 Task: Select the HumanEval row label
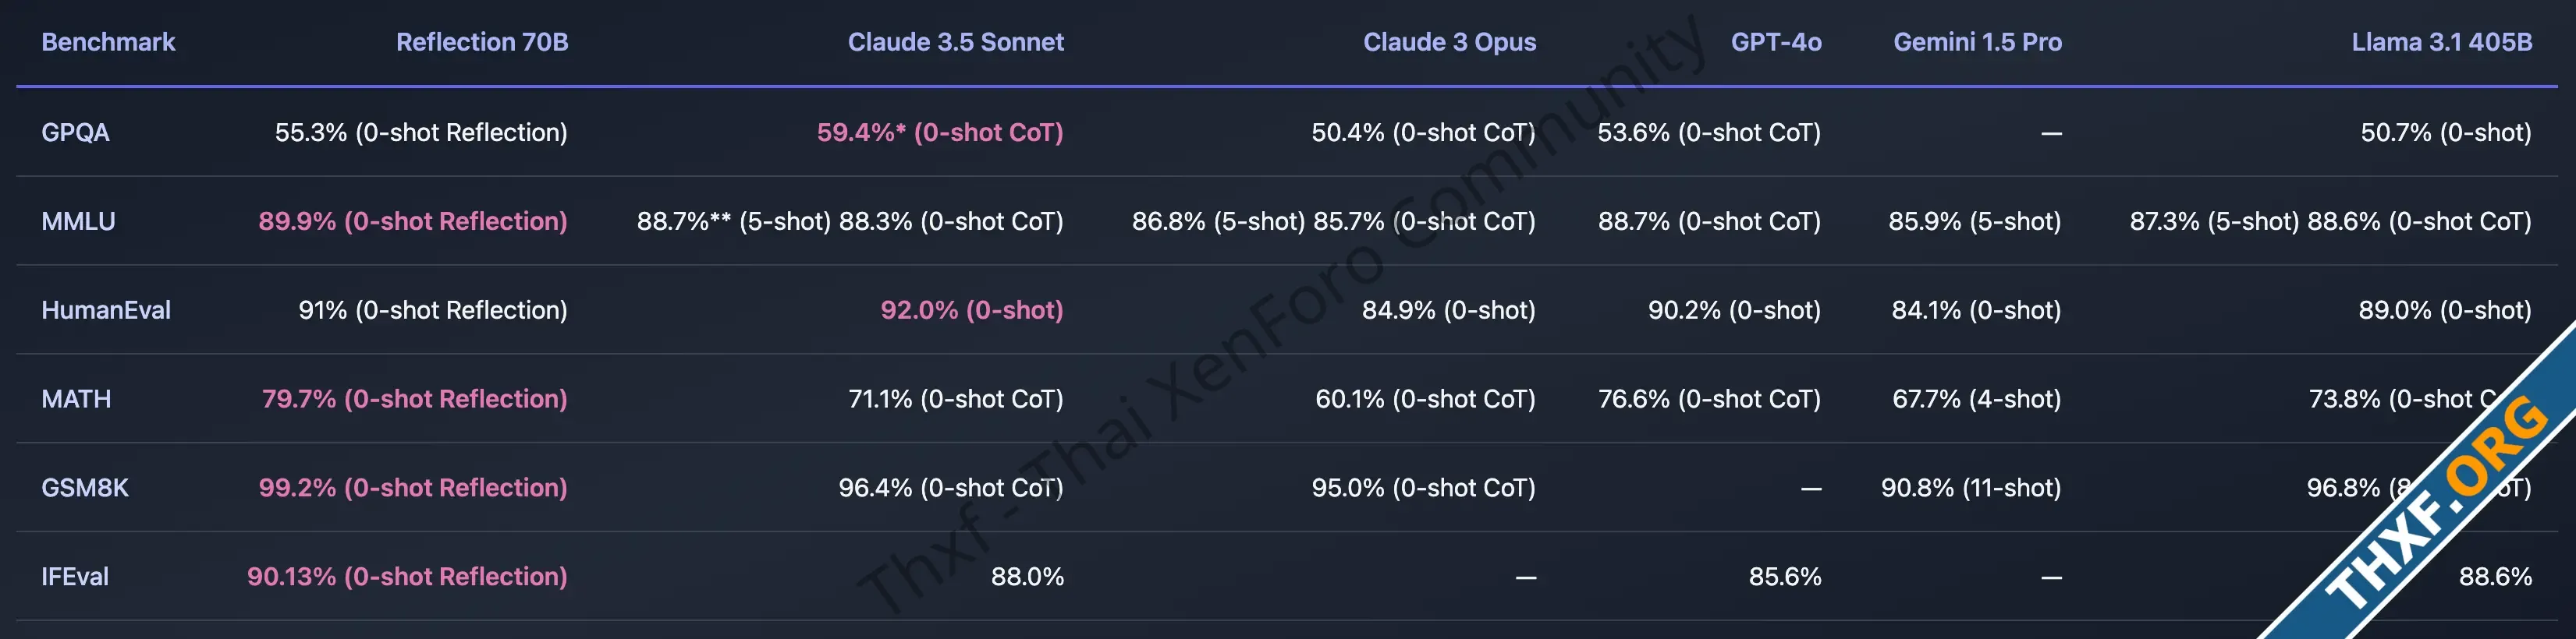click(x=106, y=309)
